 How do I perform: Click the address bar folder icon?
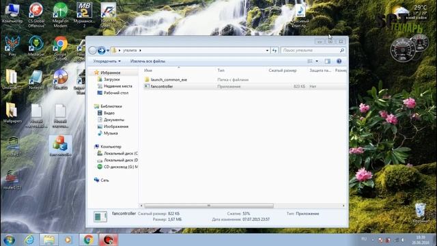[114, 51]
